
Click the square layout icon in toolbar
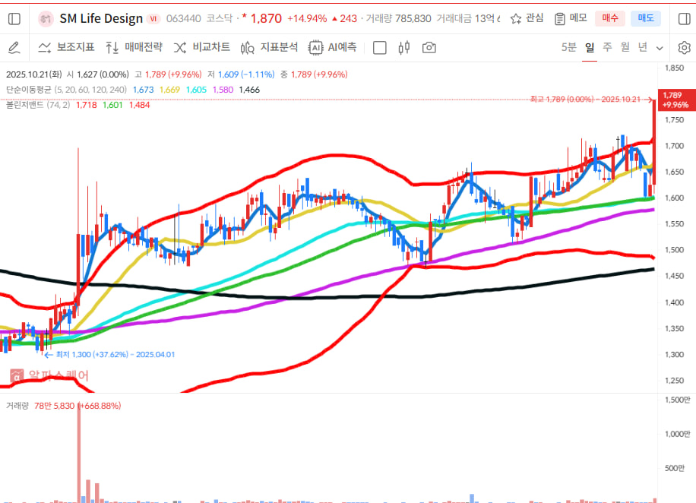click(x=380, y=48)
